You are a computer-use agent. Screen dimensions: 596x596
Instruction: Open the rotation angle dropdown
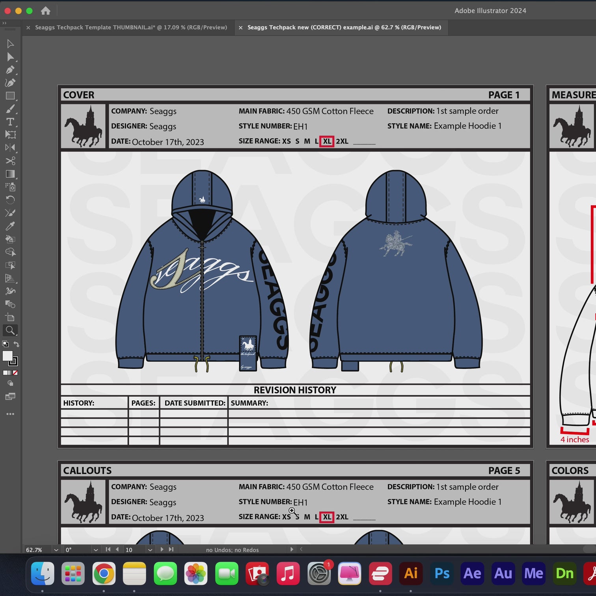tap(95, 549)
